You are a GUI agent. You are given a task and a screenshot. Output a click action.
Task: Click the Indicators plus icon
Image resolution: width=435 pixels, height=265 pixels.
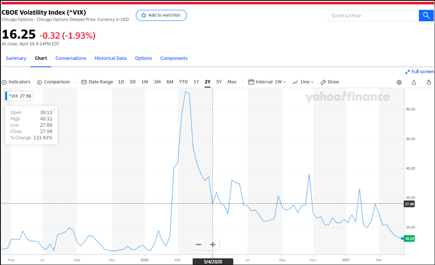(4, 82)
